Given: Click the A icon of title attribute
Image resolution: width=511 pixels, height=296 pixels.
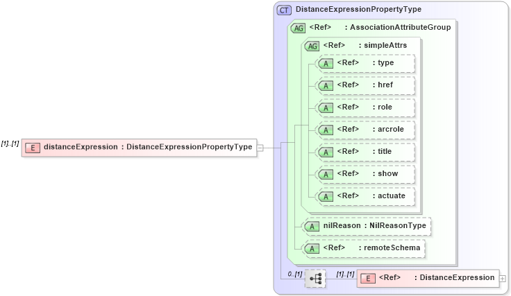Looking at the screenshot, I should 326,153.
